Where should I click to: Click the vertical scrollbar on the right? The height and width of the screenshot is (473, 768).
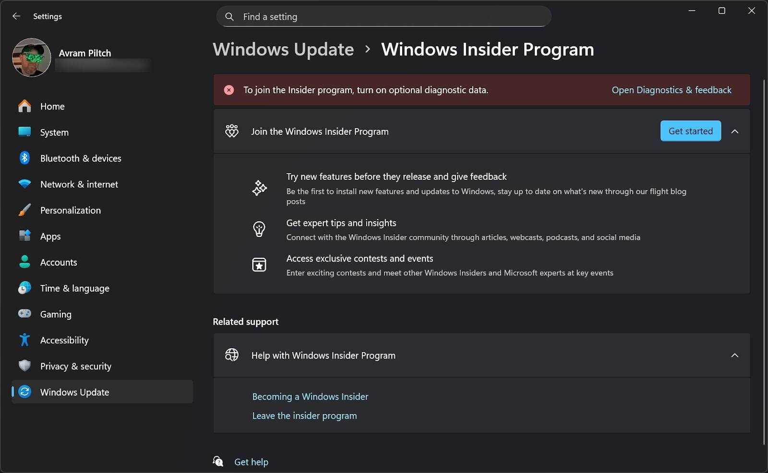point(764,261)
